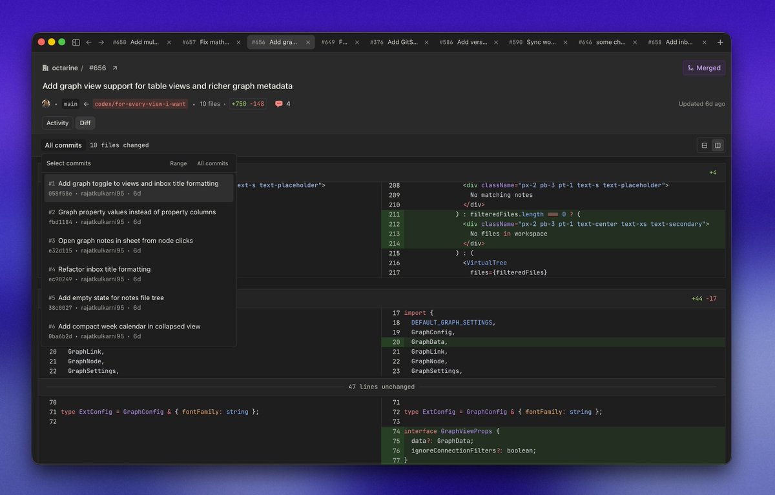Image resolution: width=775 pixels, height=495 pixels.
Task: Click the #656 PR number breadcrumb
Action: [x=98, y=68]
